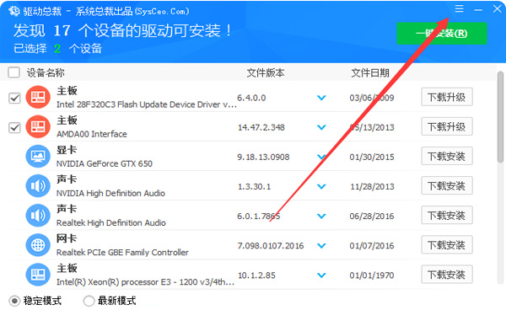Viewport: 506px width, 310px height.
Task: Open the hamburger menu in title bar
Action: (x=460, y=8)
